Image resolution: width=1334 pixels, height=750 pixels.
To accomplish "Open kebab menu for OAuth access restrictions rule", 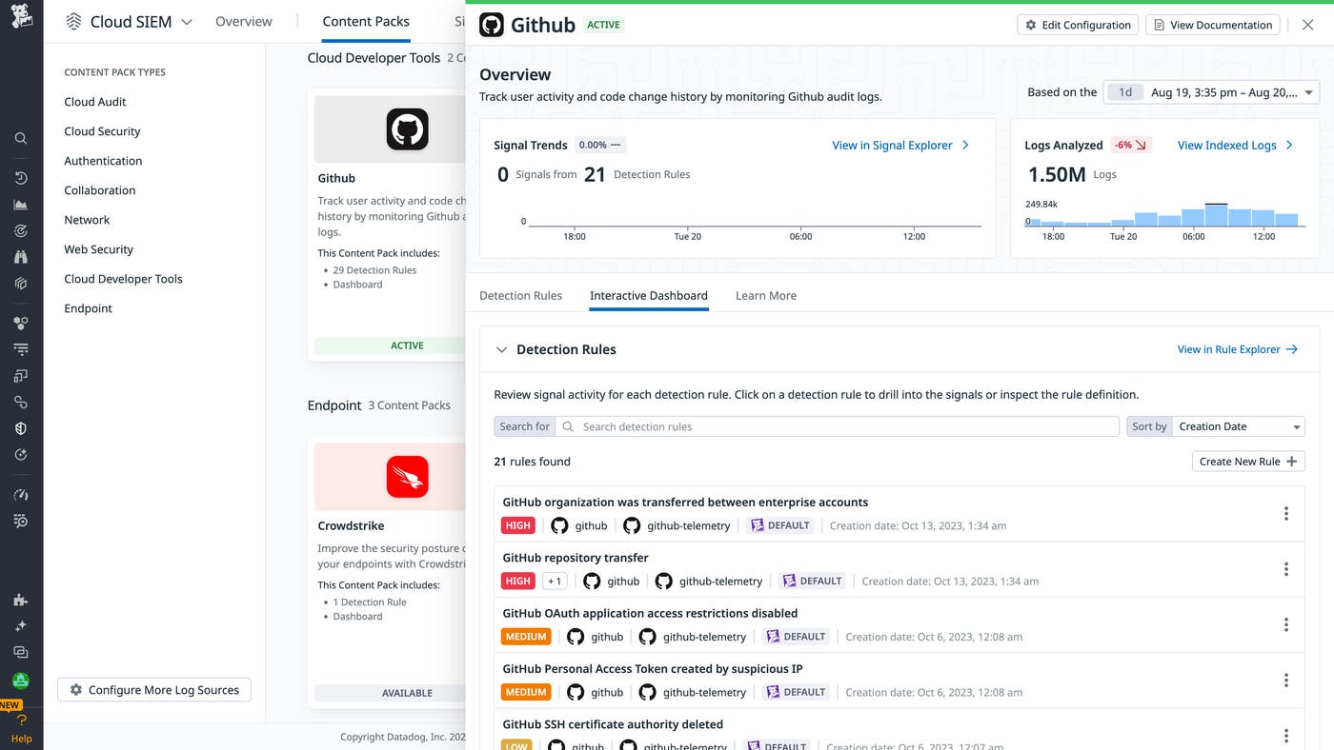I will point(1285,625).
